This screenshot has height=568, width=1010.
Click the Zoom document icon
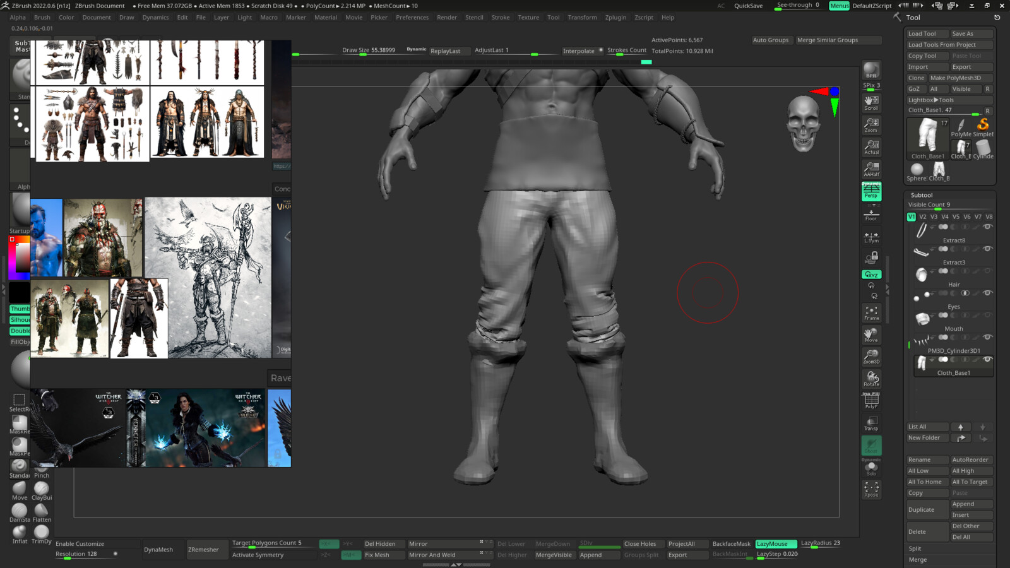pos(871,125)
